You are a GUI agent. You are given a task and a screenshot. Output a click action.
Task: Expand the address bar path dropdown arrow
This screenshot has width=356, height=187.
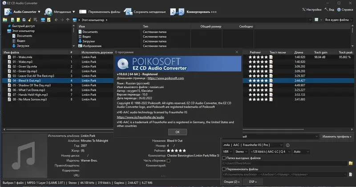pyautogui.click(x=310, y=20)
